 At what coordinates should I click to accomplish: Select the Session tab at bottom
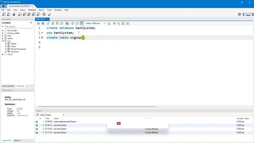(x=17, y=140)
